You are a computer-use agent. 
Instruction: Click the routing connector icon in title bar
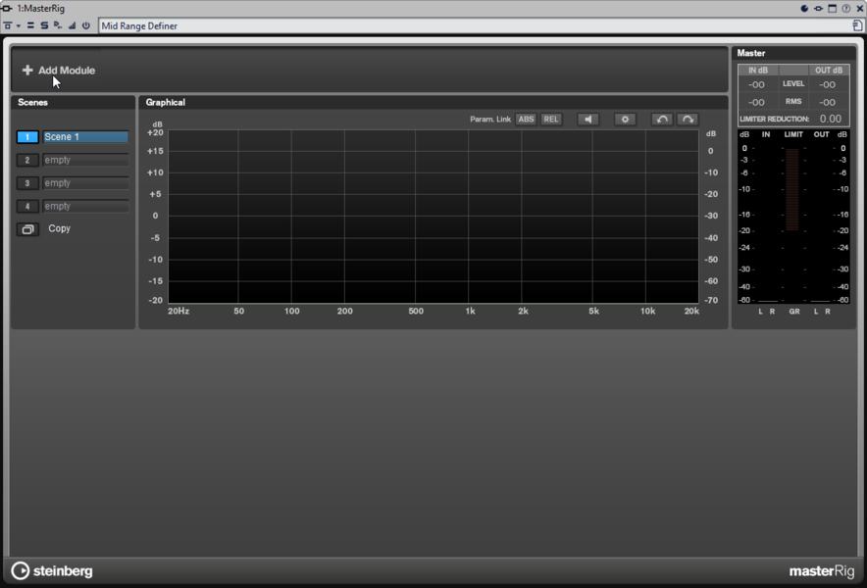[x=818, y=8]
